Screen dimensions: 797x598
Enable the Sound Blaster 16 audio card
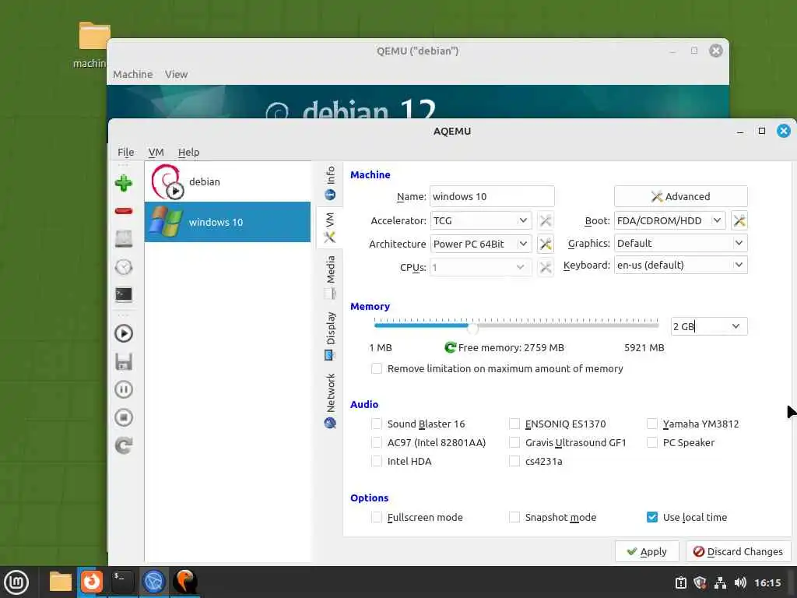[x=377, y=424]
